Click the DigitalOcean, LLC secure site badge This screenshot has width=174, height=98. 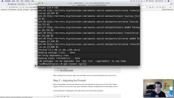click(x=17, y=7)
